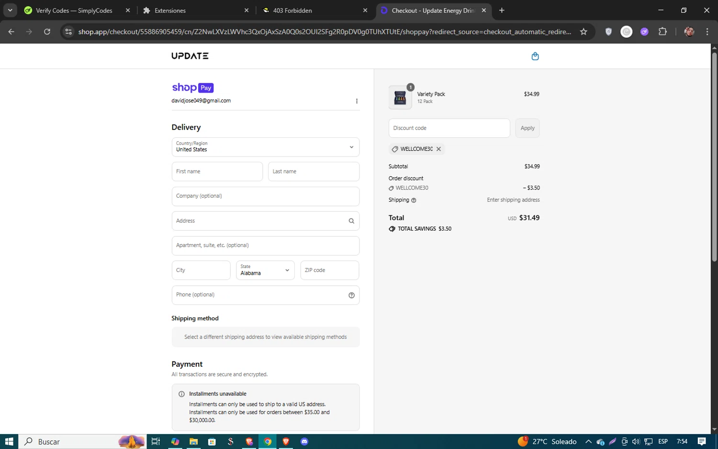Click the taskbar Buscar search box
This screenshot has height=449, width=718.
pyautogui.click(x=82, y=441)
